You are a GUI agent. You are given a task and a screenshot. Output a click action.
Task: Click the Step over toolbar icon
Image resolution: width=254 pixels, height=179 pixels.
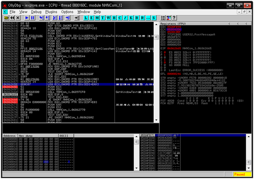tap(47, 18)
